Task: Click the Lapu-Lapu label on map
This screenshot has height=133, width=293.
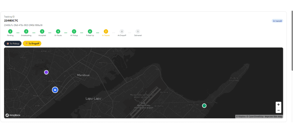Action: [x=93, y=98]
